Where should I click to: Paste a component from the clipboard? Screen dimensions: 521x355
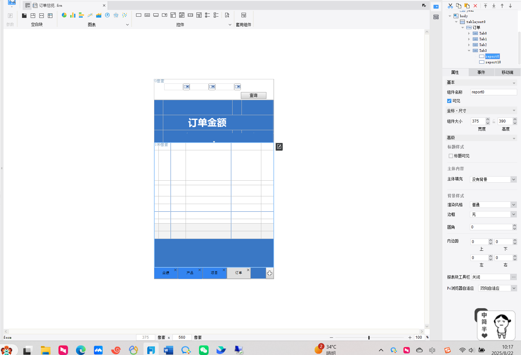[467, 6]
